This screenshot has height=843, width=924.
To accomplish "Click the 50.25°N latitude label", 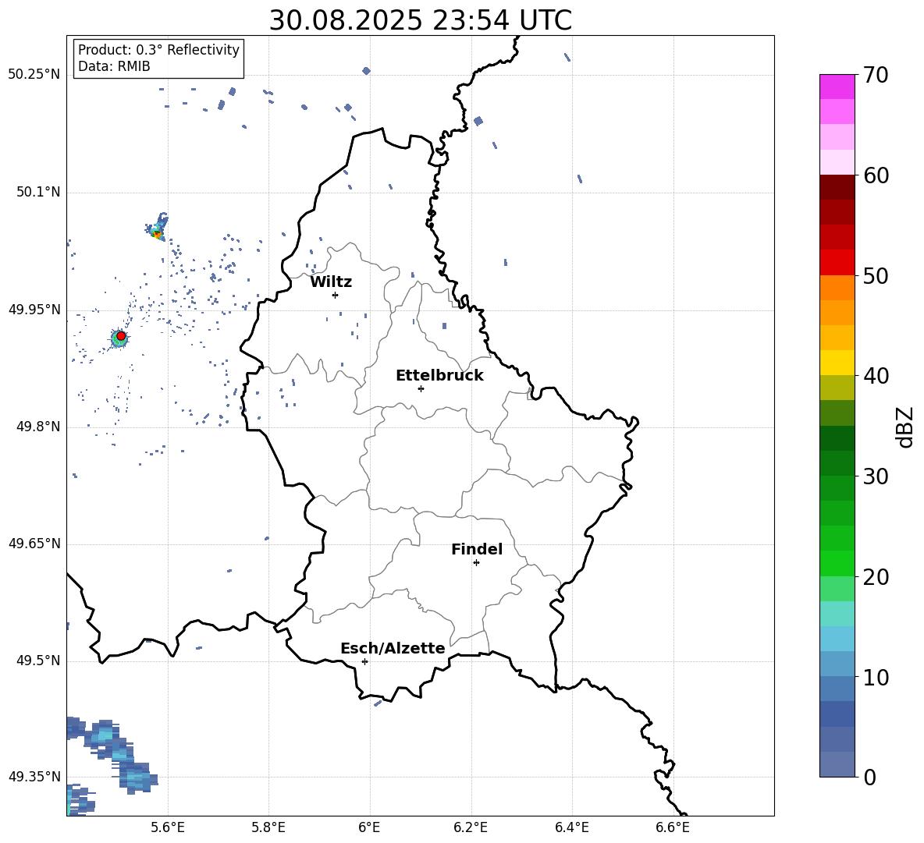I will click(x=34, y=75).
